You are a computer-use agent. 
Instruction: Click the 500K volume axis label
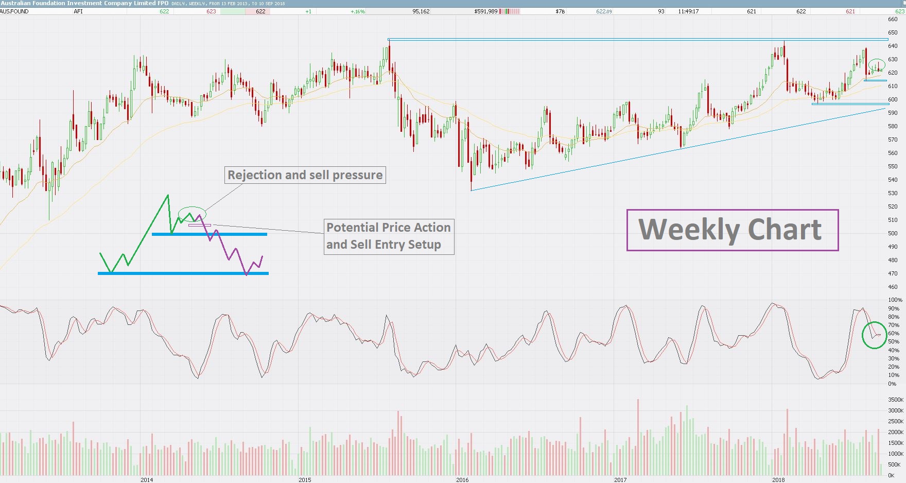pyautogui.click(x=895, y=464)
